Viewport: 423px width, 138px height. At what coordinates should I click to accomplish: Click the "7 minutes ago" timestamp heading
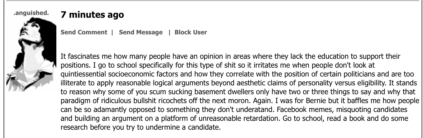point(92,15)
